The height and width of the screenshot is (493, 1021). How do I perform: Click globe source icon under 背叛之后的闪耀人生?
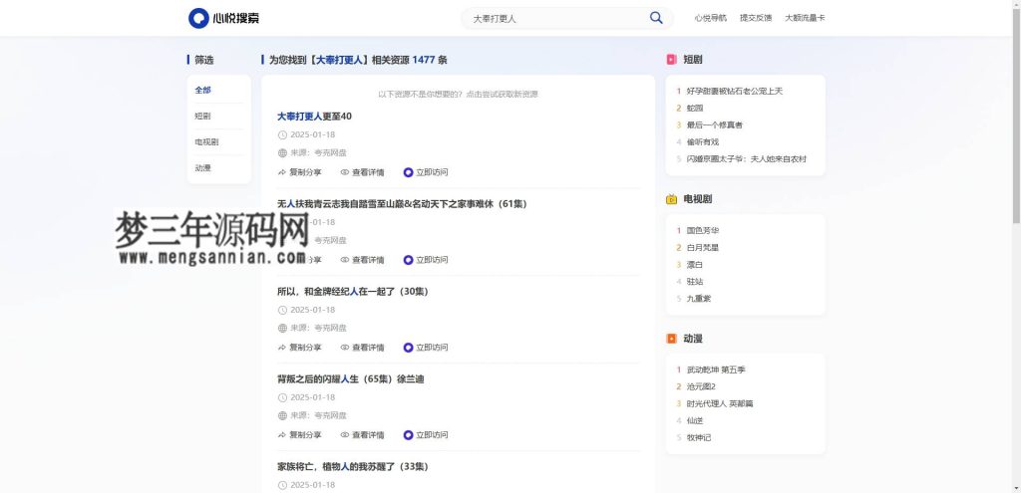[282, 415]
